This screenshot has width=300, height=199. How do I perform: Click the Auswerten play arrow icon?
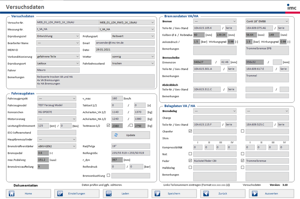pos(255,194)
